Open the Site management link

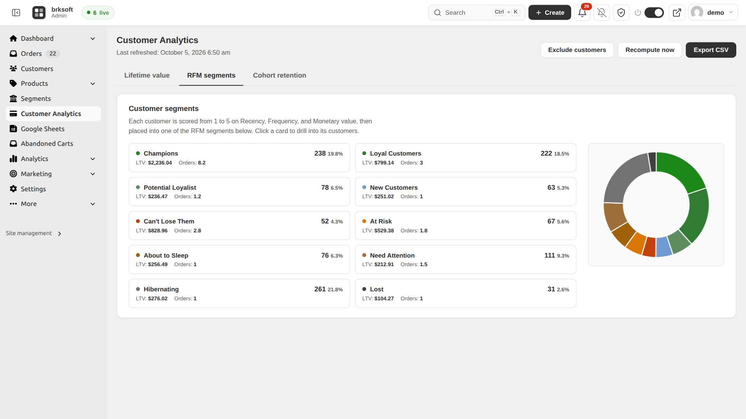click(33, 233)
